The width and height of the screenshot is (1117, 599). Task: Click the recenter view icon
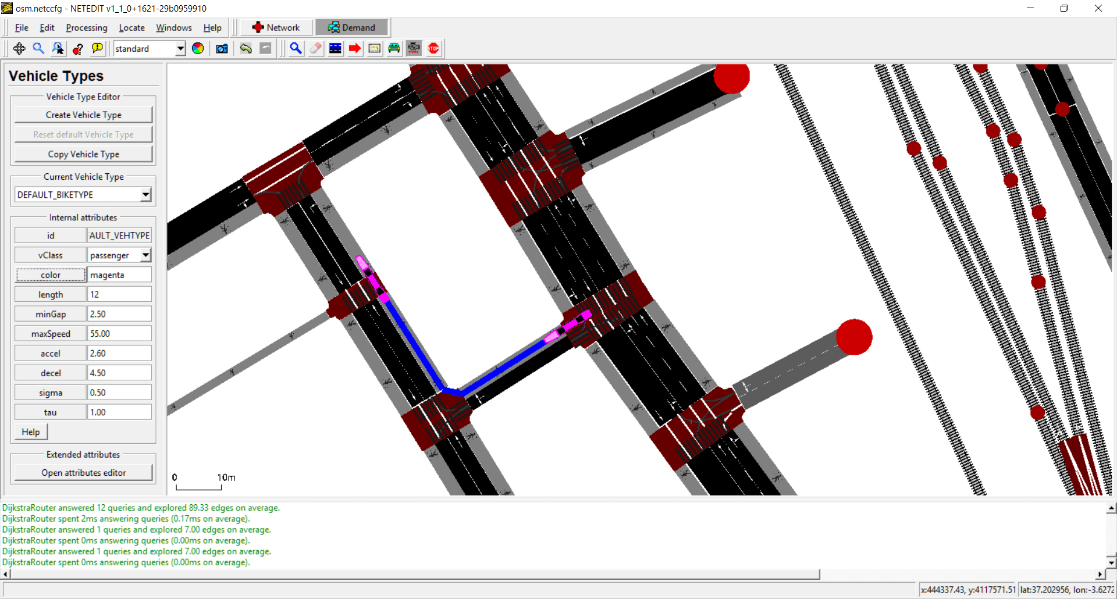click(x=19, y=49)
